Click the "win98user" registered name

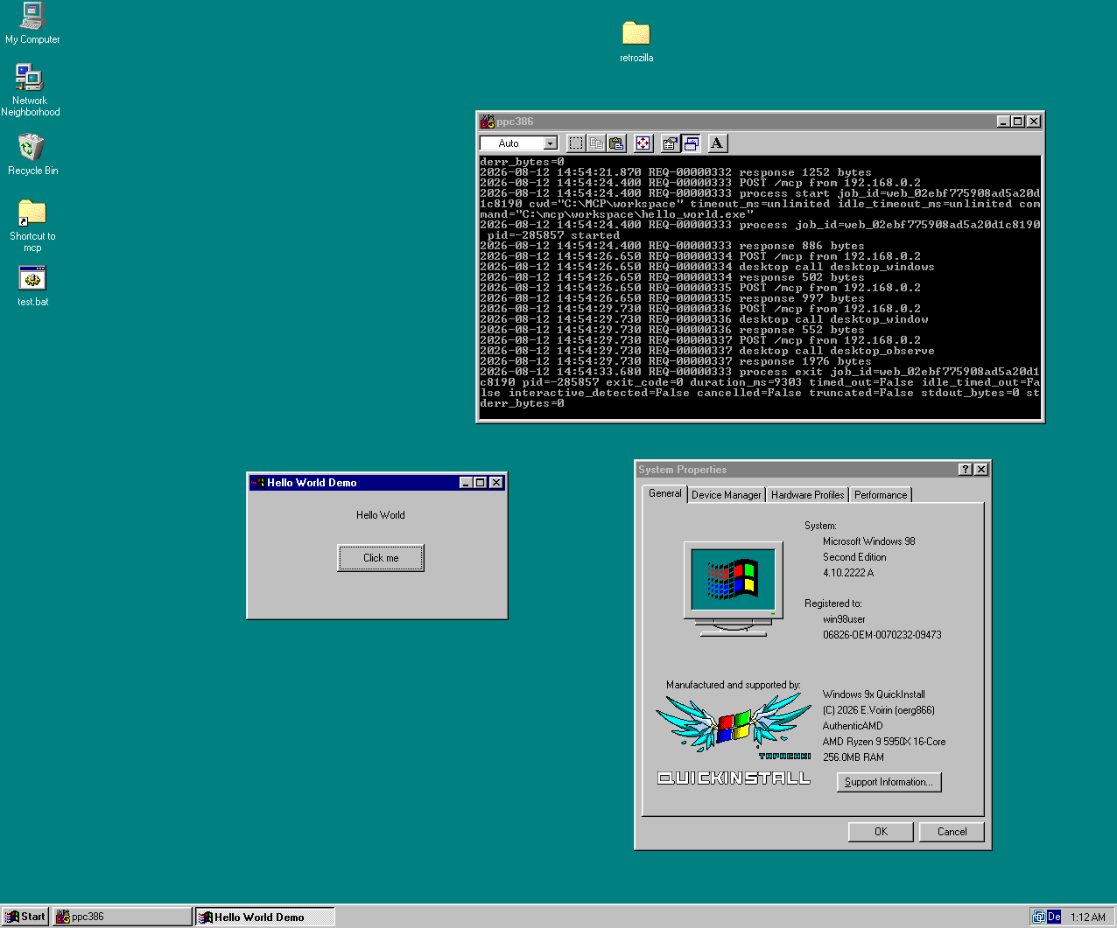[x=844, y=619]
